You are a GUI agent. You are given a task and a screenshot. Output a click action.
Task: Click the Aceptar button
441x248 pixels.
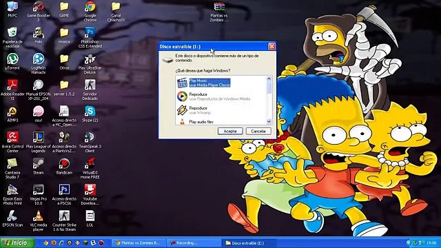(230, 131)
